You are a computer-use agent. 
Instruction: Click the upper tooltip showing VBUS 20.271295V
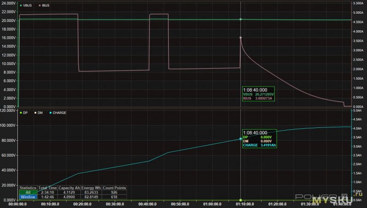click(258, 94)
